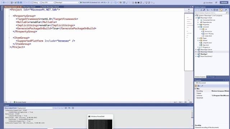Click split editor plus button above scrollbar
This screenshot has height=129, width=230.
click(189, 9)
